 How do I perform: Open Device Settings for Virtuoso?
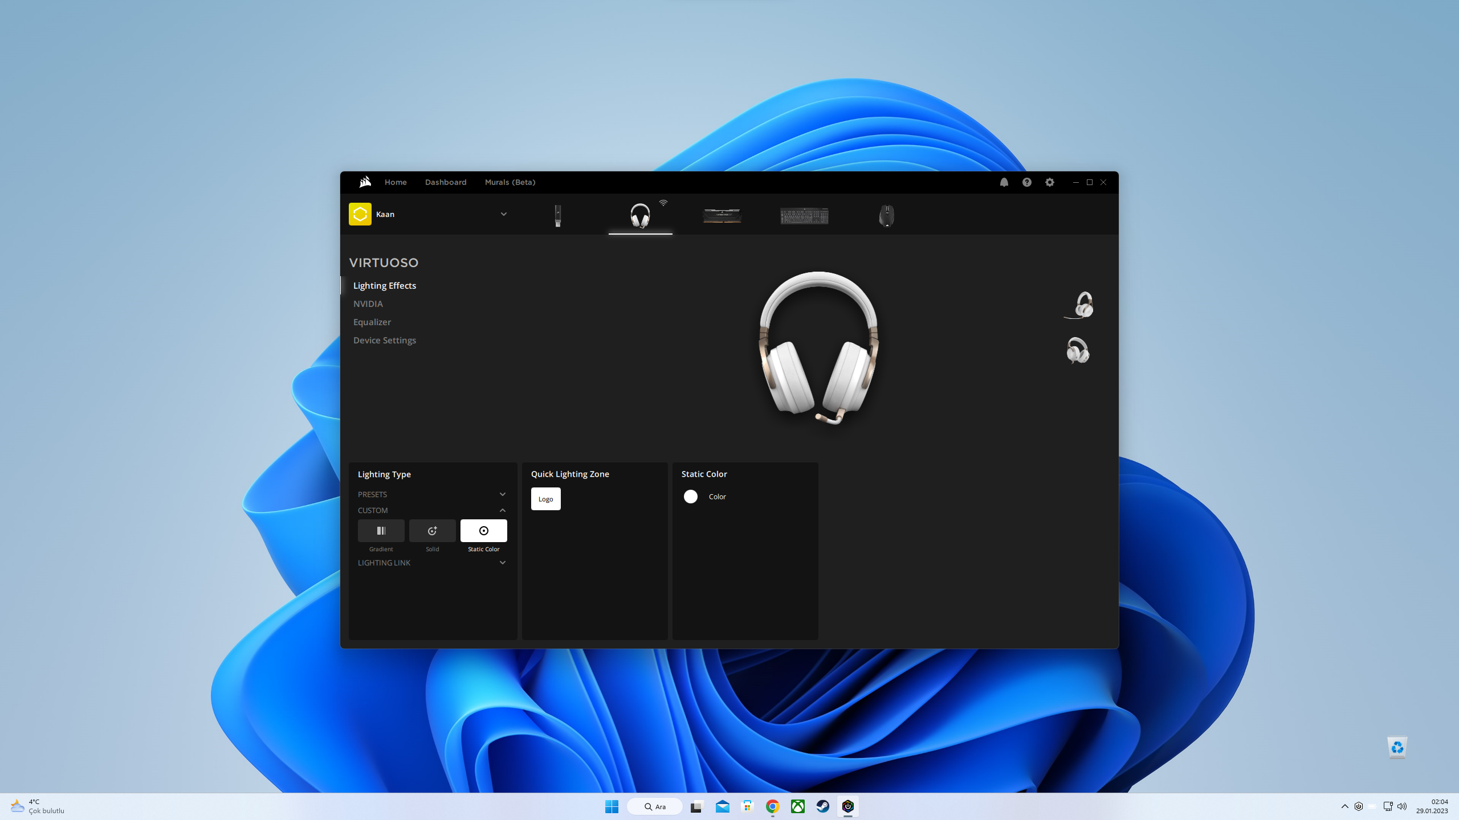(385, 340)
